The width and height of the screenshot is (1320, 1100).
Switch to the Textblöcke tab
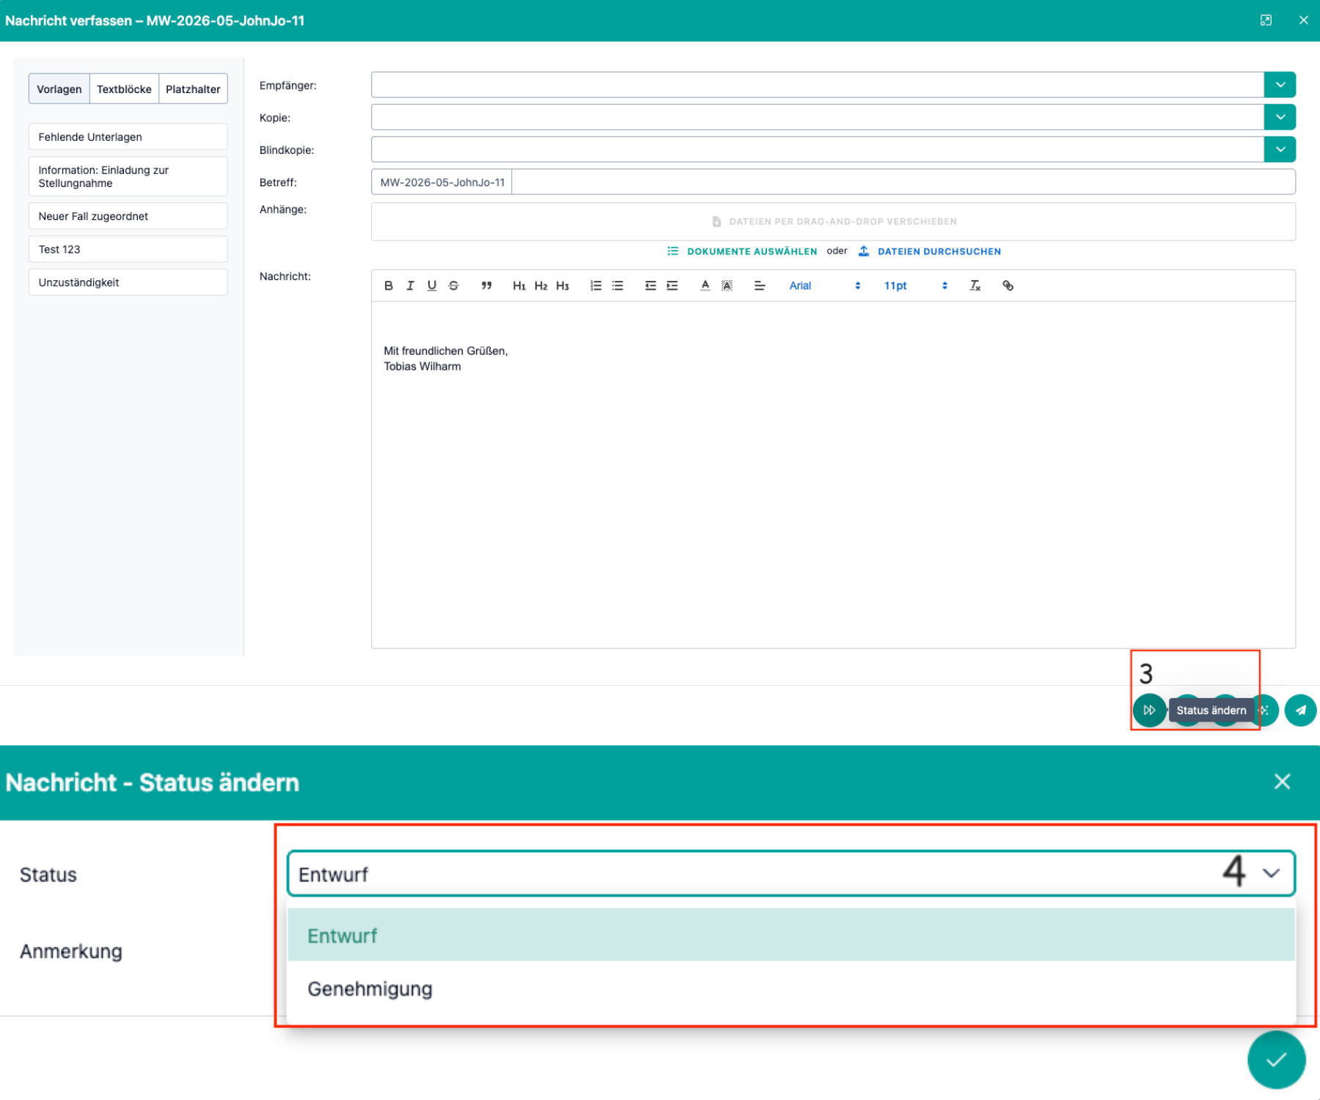click(124, 89)
